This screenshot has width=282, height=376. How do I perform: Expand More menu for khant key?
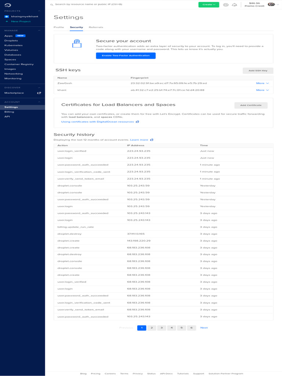point(262,90)
